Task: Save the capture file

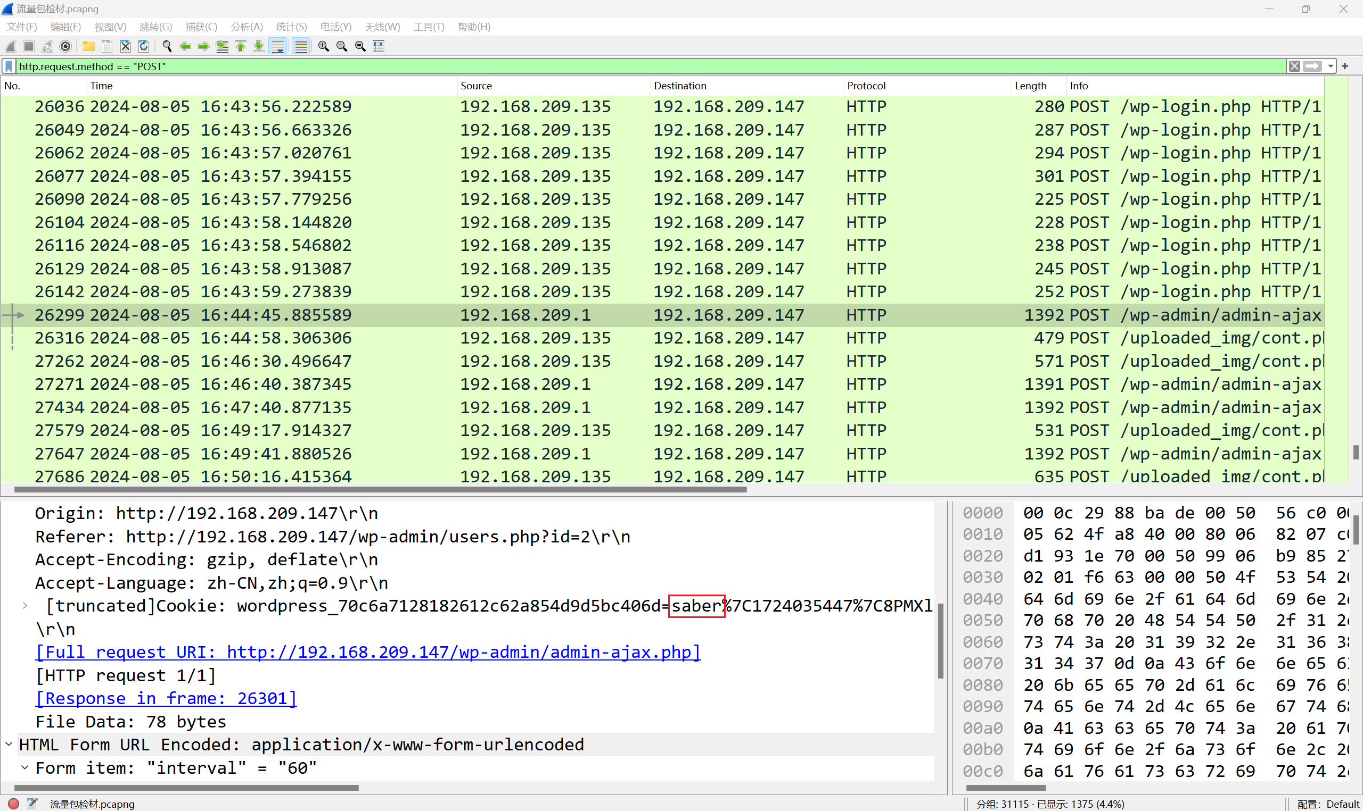Action: pyautogui.click(x=107, y=46)
